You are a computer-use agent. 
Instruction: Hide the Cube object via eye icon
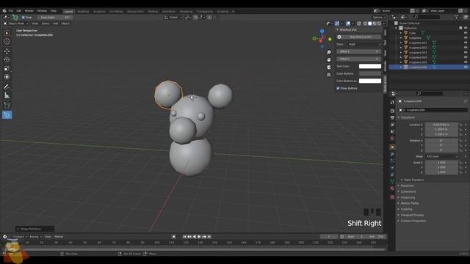(466, 33)
